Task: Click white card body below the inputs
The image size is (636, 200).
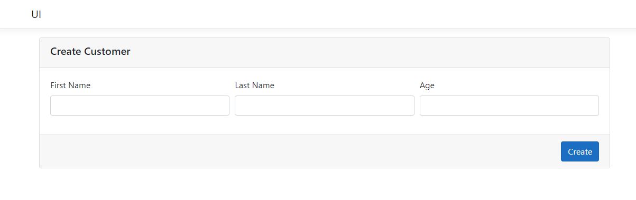Action: pos(325,125)
